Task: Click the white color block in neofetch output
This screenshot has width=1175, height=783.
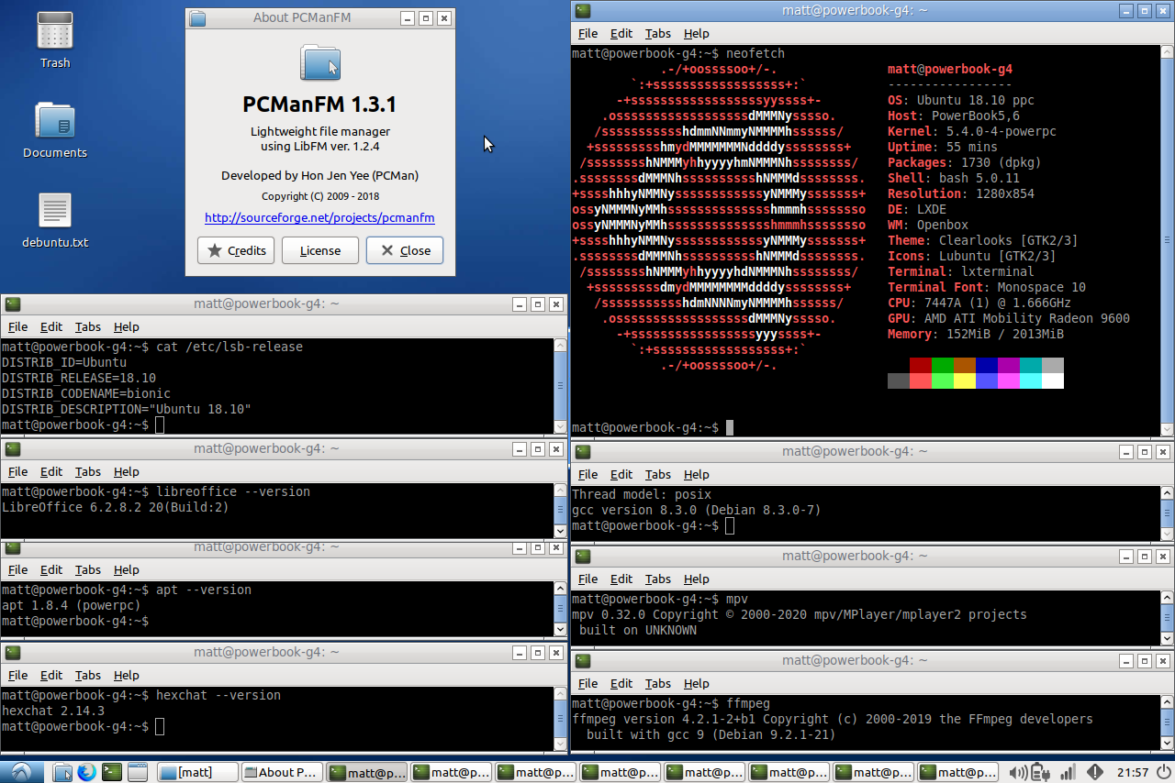Action: click(1053, 380)
